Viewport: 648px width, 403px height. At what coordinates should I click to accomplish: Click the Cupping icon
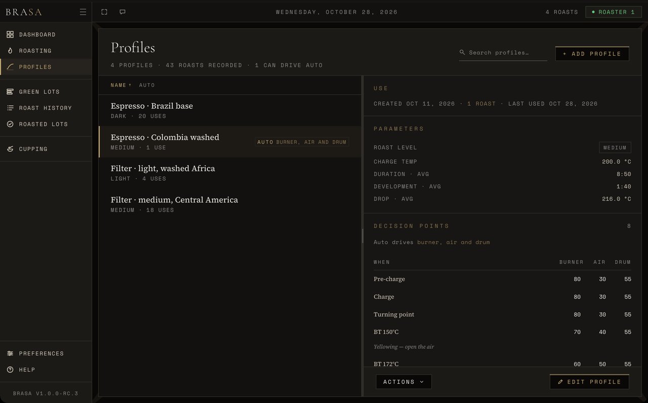pos(10,149)
